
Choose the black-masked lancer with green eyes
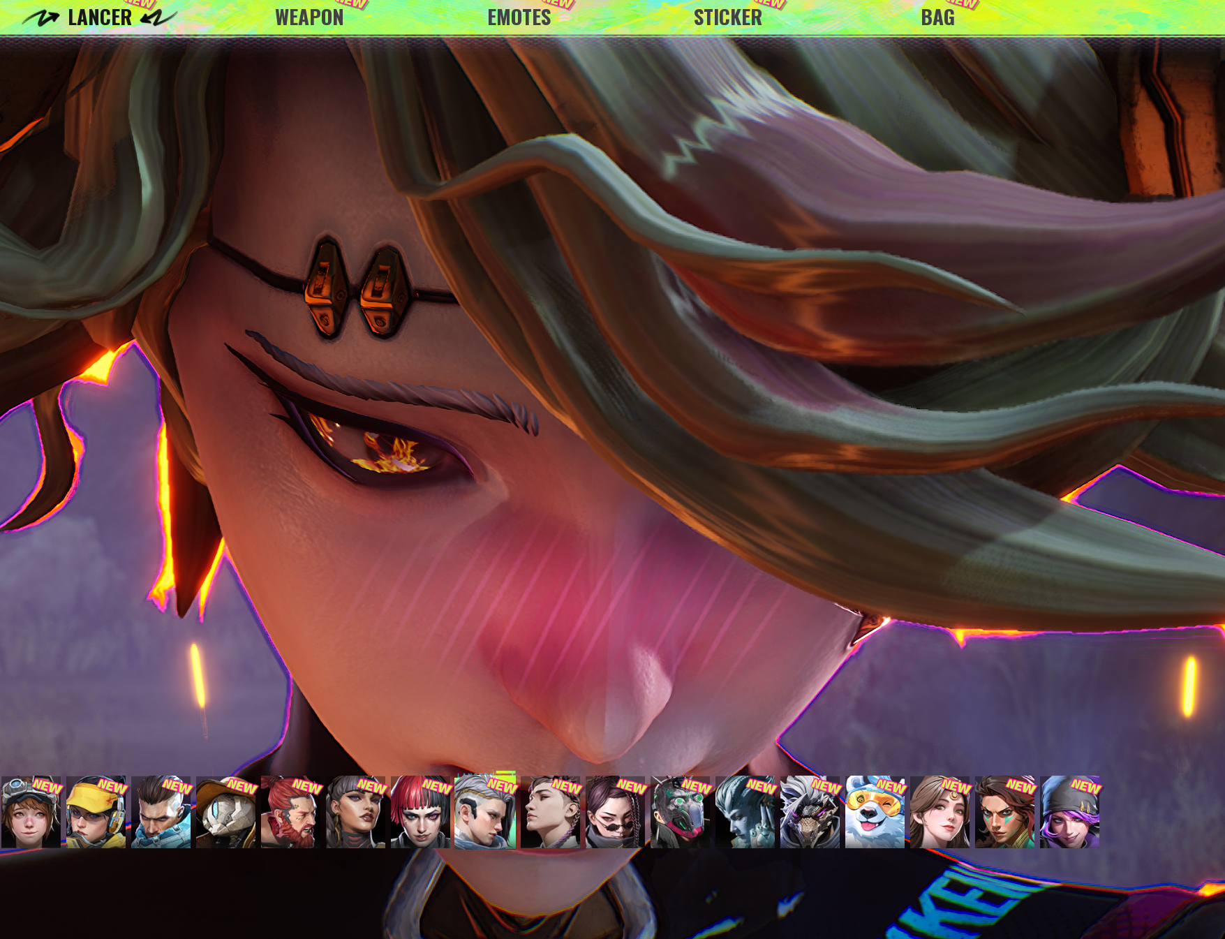coord(680,812)
